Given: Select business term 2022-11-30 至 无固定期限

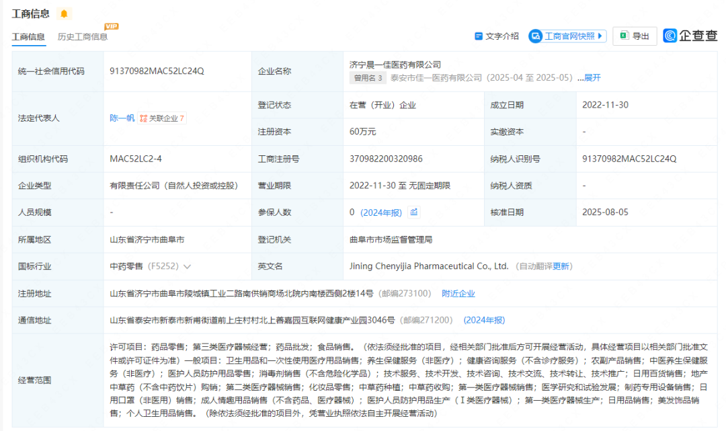Looking at the screenshot, I should [x=399, y=186].
